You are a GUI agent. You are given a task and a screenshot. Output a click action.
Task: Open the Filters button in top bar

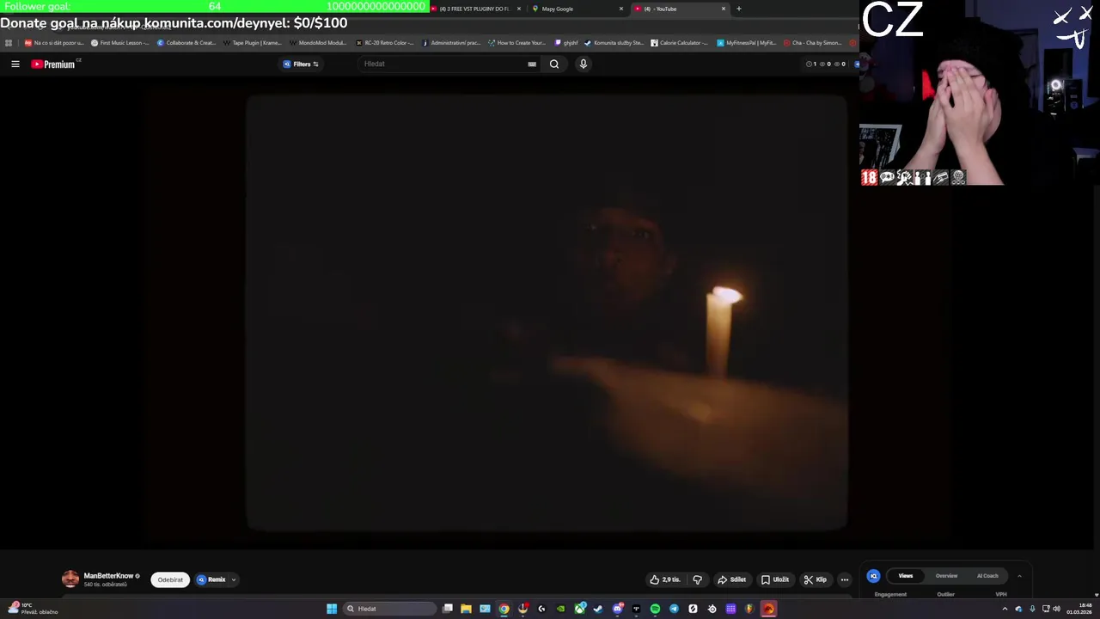tap(301, 64)
